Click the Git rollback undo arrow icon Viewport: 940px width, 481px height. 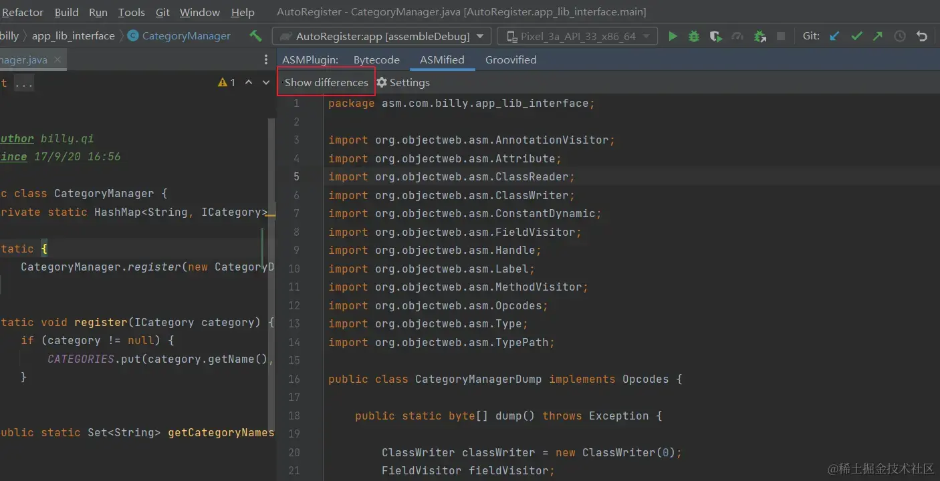click(922, 36)
